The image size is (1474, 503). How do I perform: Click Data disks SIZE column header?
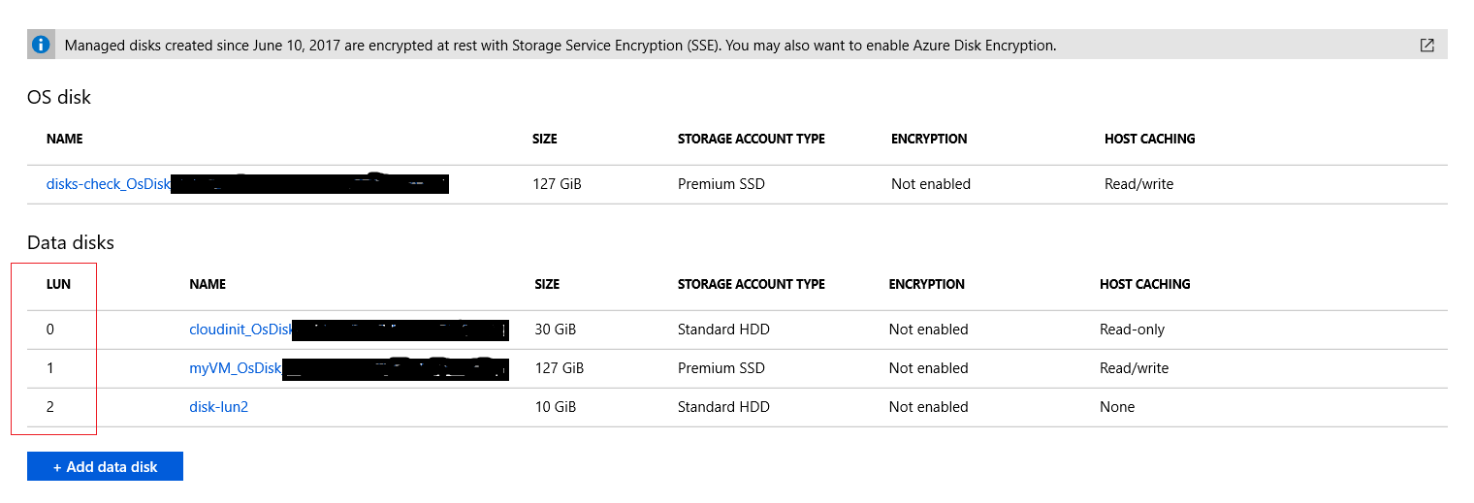click(547, 284)
